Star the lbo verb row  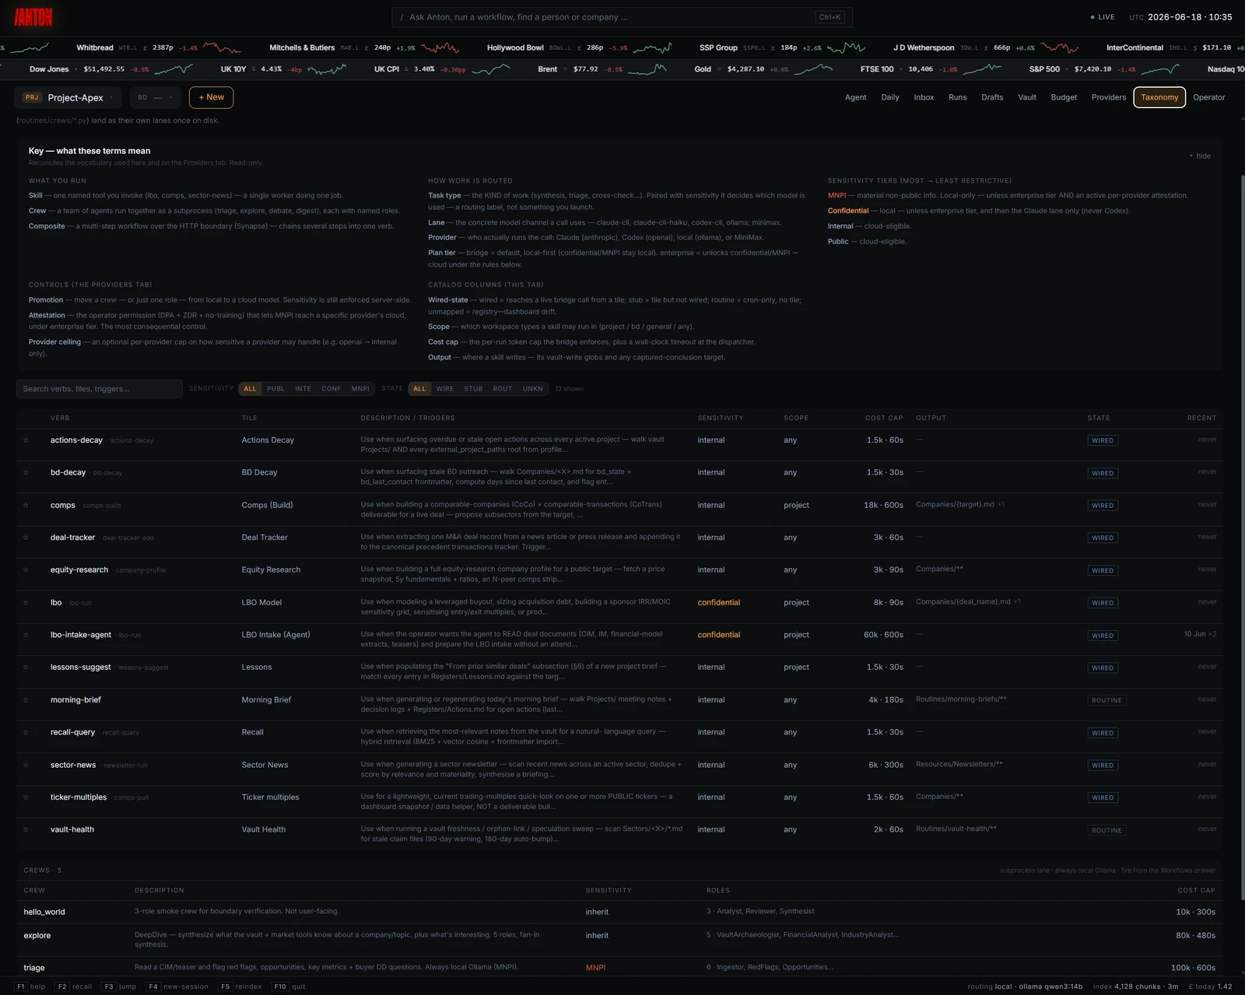click(x=26, y=602)
